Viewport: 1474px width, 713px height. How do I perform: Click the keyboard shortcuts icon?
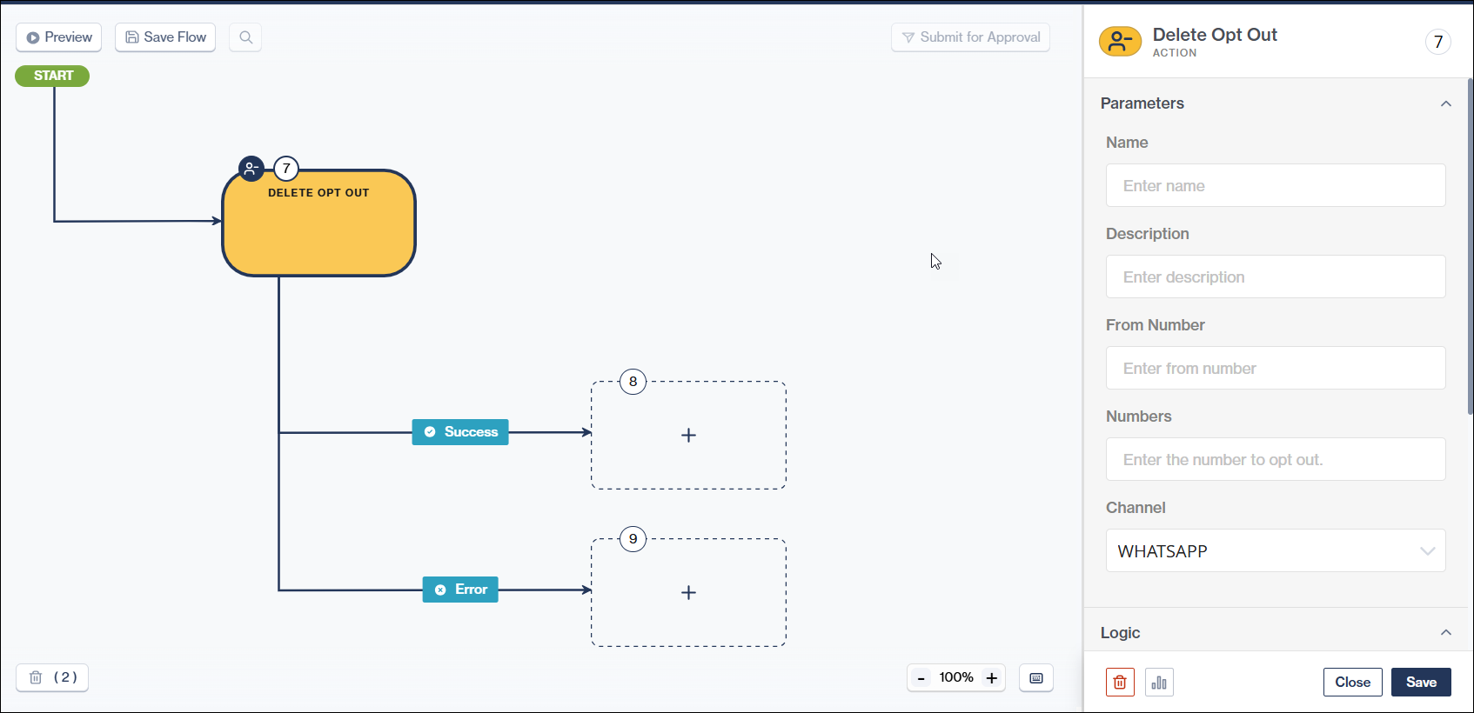1035,678
